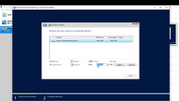Click the Delete link
The height and width of the screenshot is (101, 179).
76,61
